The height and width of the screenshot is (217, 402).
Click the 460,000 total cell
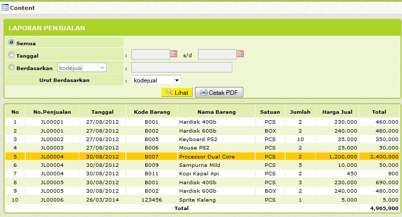379,122
